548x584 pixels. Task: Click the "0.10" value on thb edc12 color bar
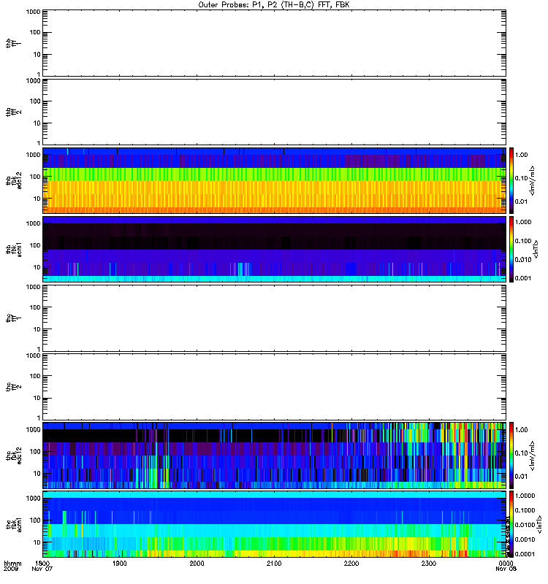click(522, 178)
